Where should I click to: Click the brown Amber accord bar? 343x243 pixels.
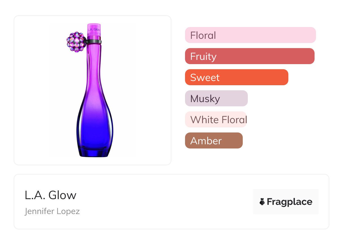214,141
